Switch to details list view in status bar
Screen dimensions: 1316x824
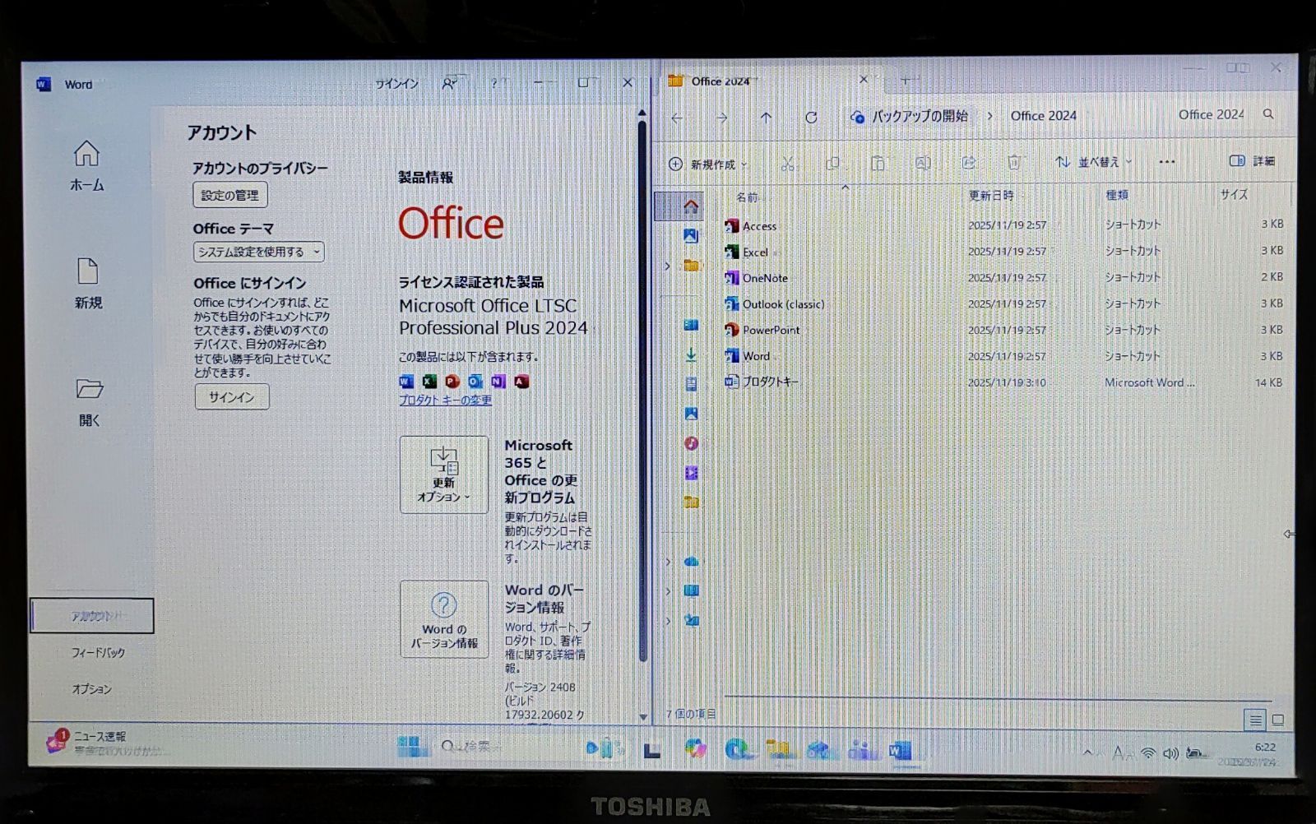tap(1255, 720)
